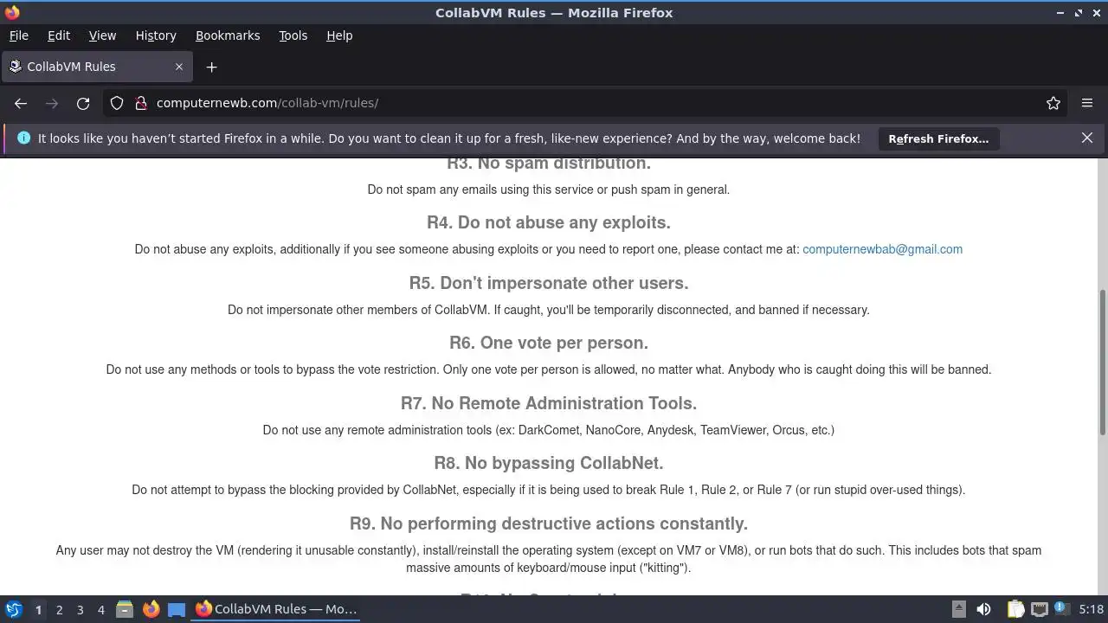
Task: Open the volume speaker tray icon
Action: click(983, 609)
